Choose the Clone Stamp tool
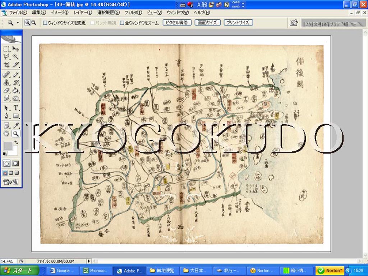 pos(7,82)
